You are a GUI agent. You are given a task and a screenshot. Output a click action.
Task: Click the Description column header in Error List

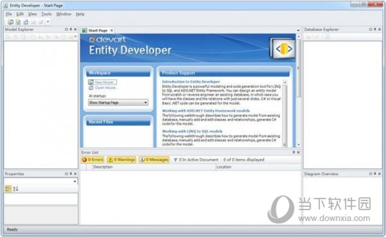(x=154, y=167)
